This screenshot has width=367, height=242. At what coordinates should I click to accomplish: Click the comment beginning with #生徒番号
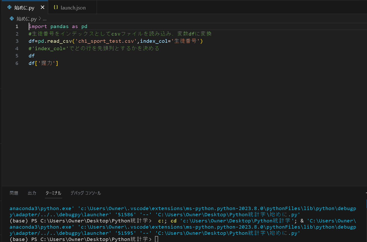[x=120, y=34]
